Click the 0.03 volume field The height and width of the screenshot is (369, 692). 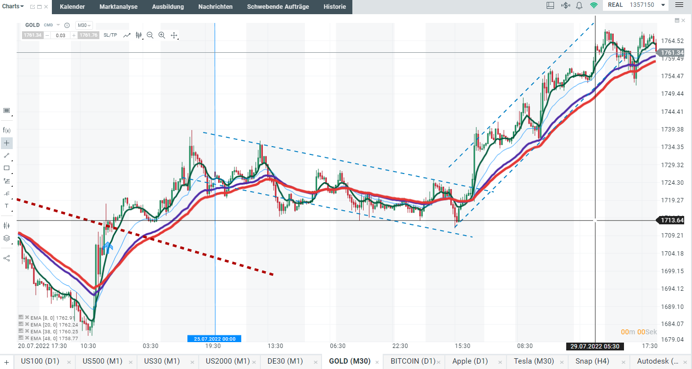(61, 35)
